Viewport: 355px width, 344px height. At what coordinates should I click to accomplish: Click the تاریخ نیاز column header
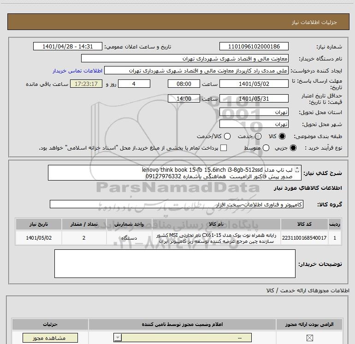[x=39, y=224]
